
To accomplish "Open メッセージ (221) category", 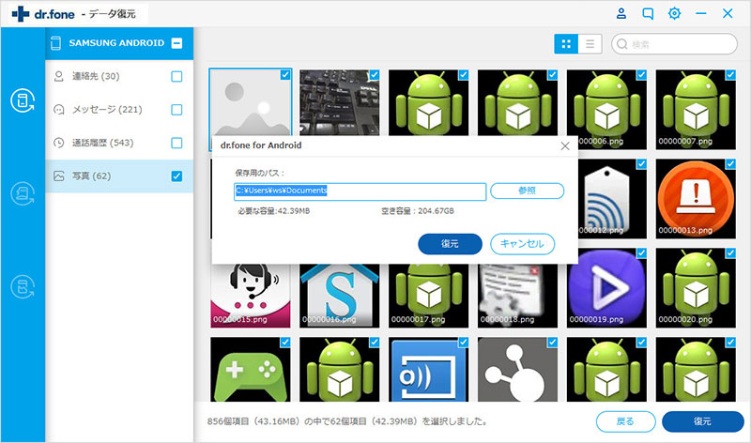I will [119, 110].
